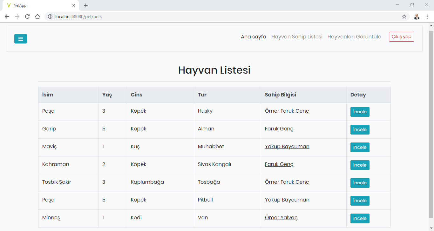Image resolution: width=434 pixels, height=231 pixels.
Task: Click the Çıkış yap logout button
Action: tap(401, 37)
